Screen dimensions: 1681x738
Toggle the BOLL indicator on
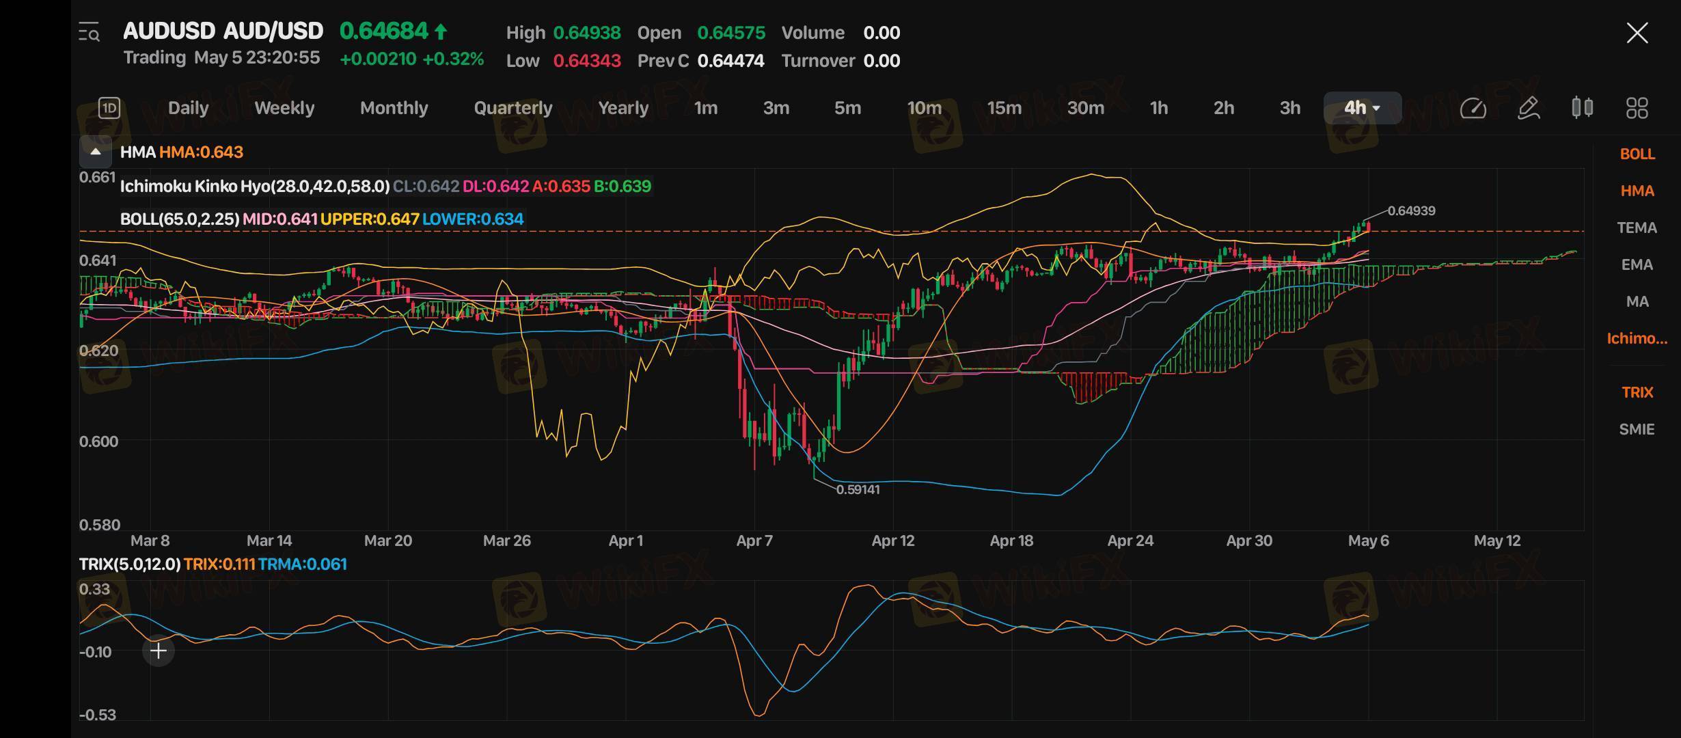pos(1637,154)
